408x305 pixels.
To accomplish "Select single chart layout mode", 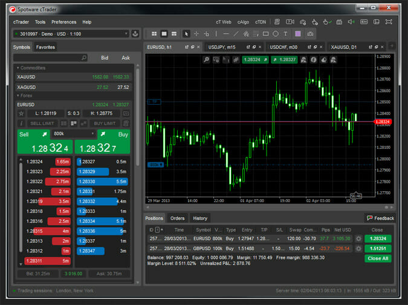I will tap(164, 34).
